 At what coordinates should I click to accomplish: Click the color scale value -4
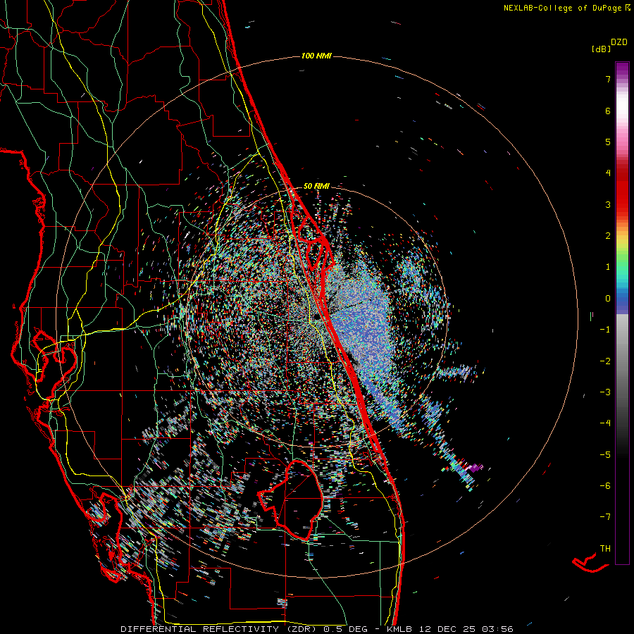[605, 423]
